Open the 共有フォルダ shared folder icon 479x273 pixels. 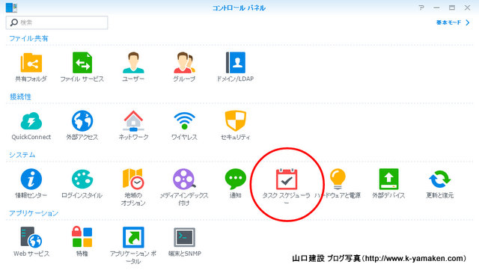[x=31, y=63]
